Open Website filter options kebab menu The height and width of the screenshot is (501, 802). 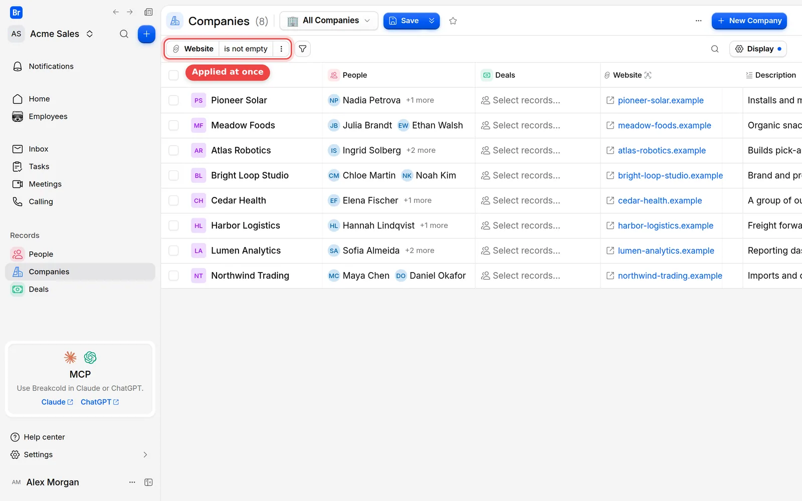click(281, 49)
